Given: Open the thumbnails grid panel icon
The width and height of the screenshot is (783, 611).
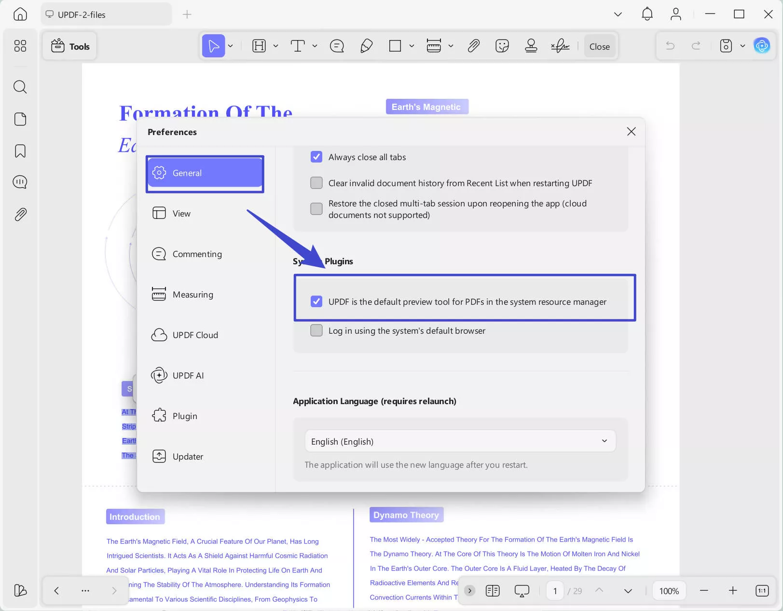Looking at the screenshot, I should tap(20, 46).
